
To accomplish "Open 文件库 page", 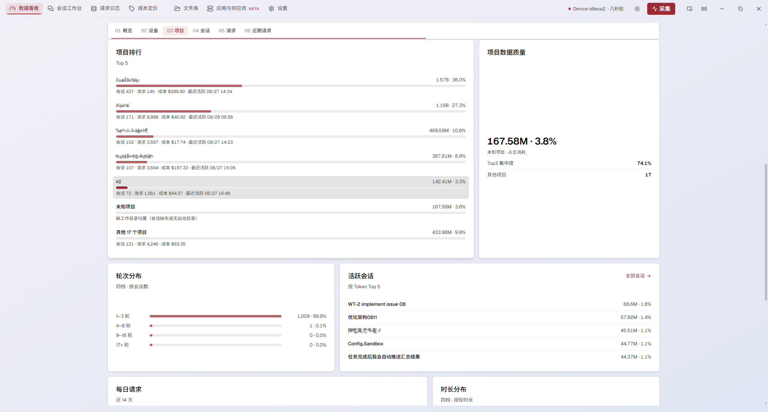I will point(186,8).
